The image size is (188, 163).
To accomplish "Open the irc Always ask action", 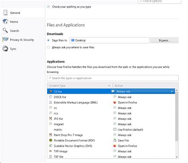I will (125, 108).
